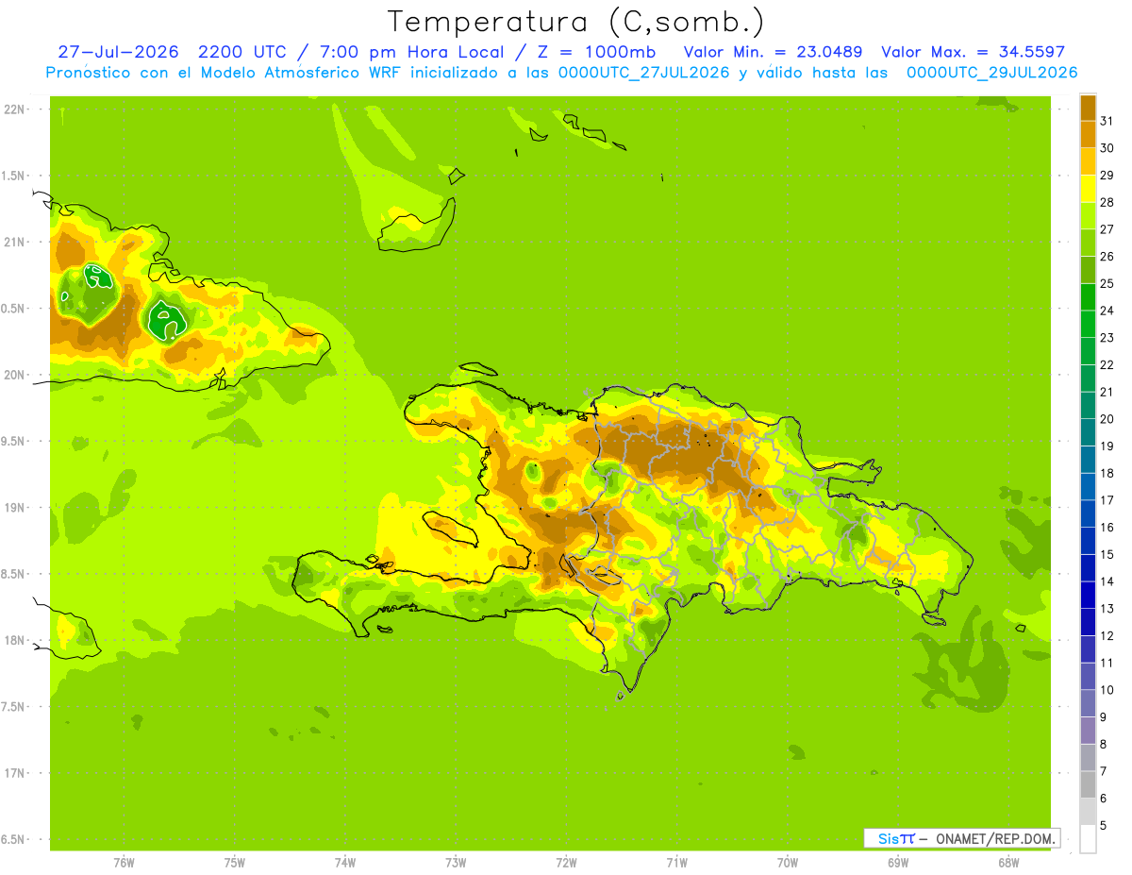The width and height of the screenshot is (1132, 875).
Task: Click the '74W' longitude axis label
Action: tap(345, 863)
